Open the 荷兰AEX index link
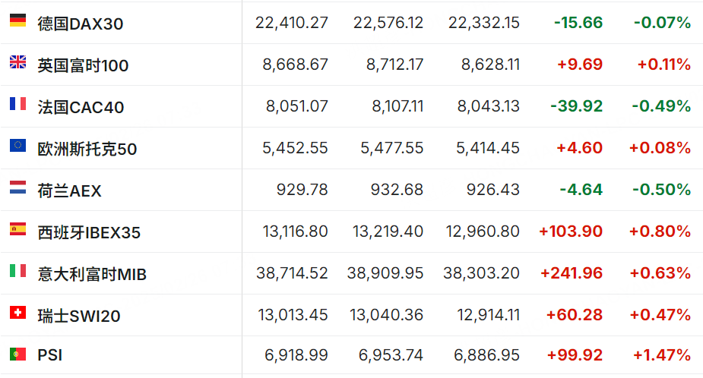This screenshot has height=378, width=703. pyautogui.click(x=69, y=191)
